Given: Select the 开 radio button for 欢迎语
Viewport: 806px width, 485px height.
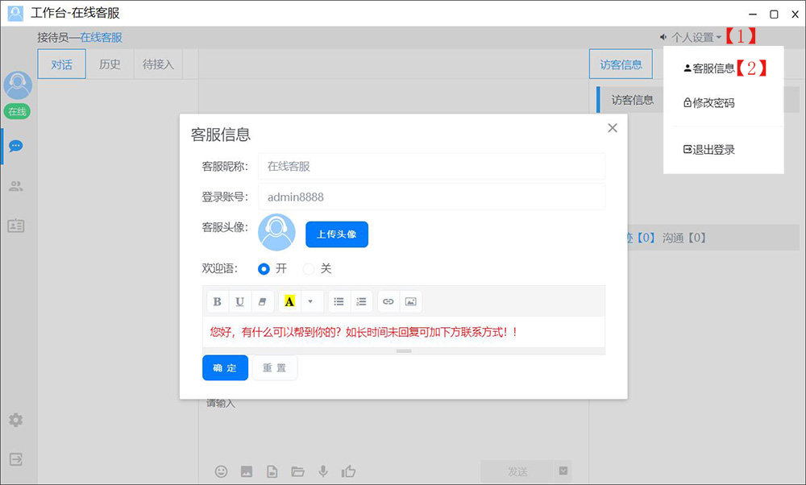Looking at the screenshot, I should tap(264, 269).
